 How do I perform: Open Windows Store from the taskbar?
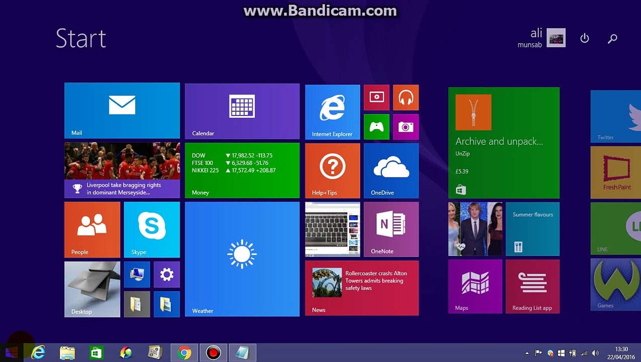tap(96, 352)
